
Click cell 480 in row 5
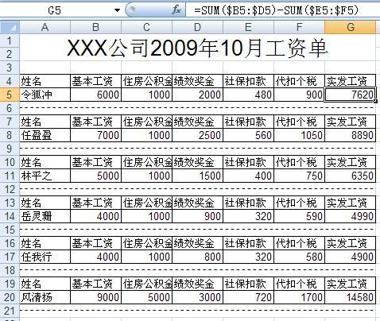coord(248,95)
